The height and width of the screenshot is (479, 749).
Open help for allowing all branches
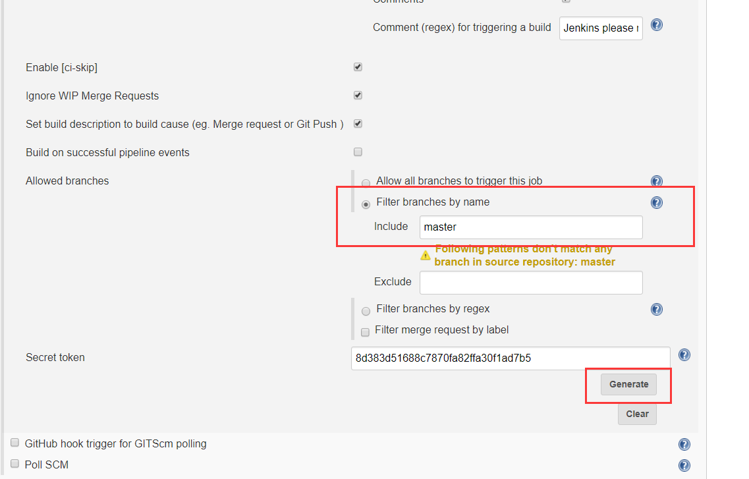tap(656, 181)
